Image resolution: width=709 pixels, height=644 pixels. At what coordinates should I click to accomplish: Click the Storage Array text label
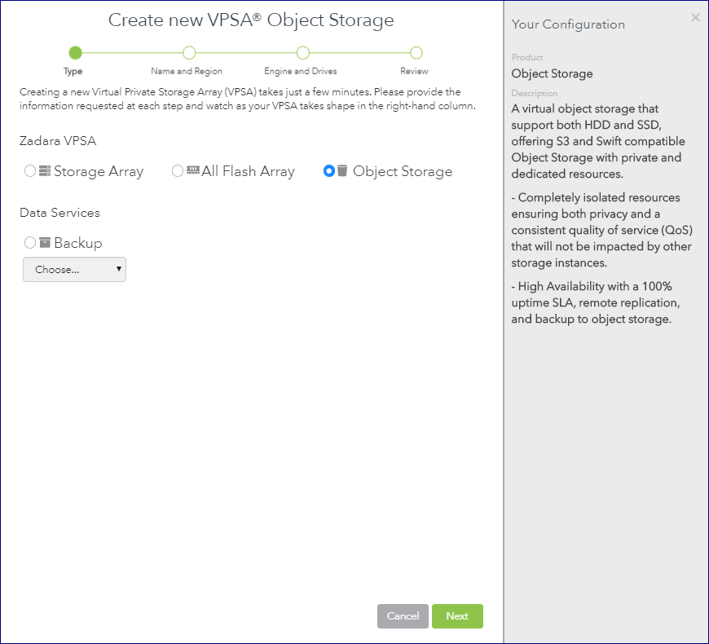[x=99, y=171]
